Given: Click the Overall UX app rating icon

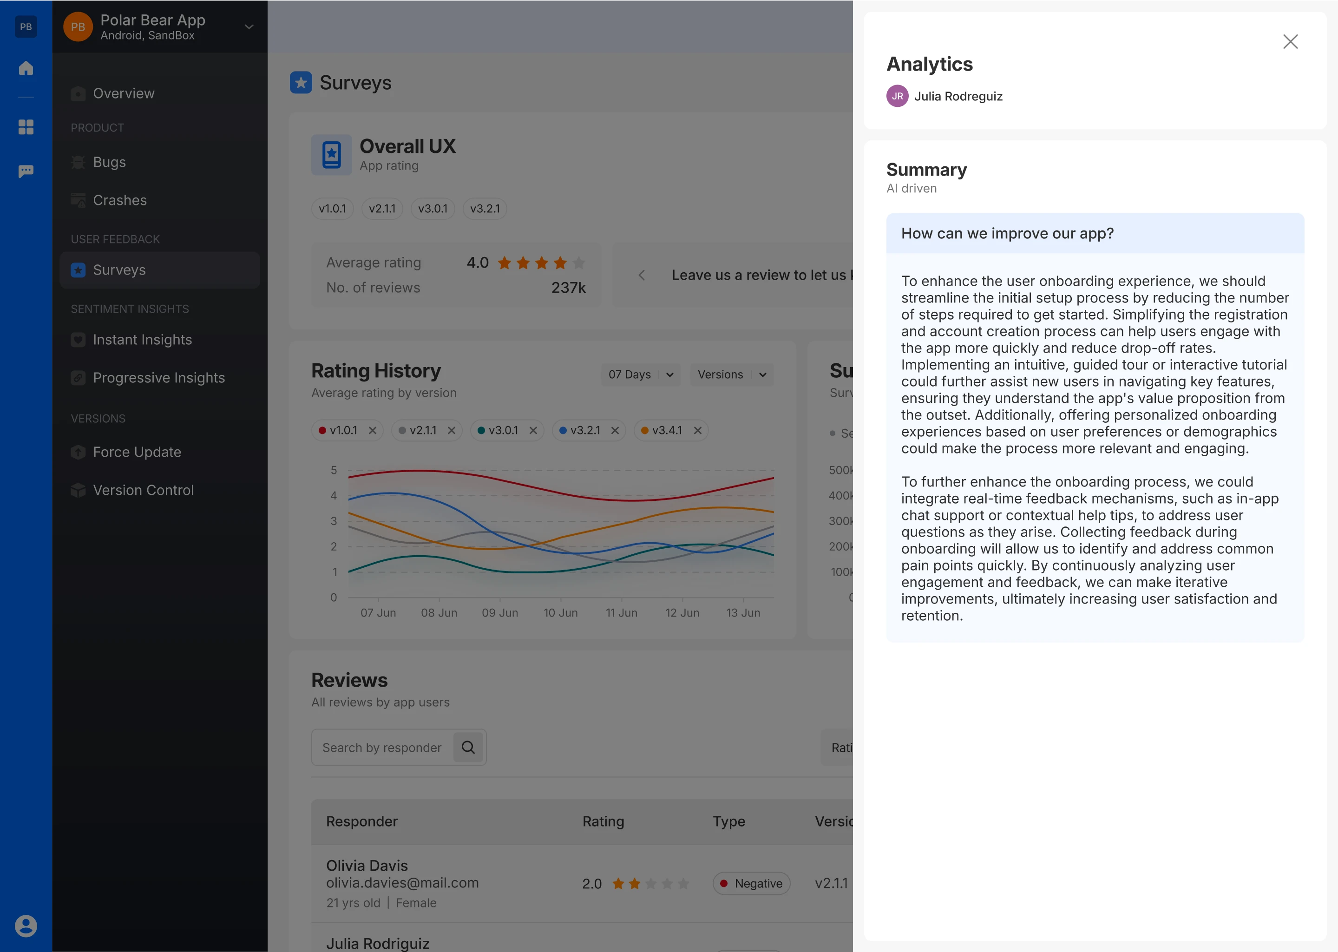Looking at the screenshot, I should pos(332,155).
